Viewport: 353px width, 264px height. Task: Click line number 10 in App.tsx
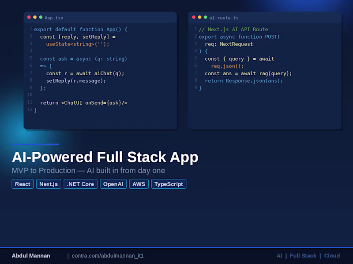tap(30, 95)
